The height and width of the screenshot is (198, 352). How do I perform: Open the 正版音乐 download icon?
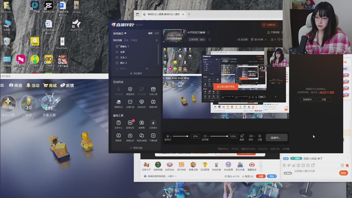[x=153, y=123]
